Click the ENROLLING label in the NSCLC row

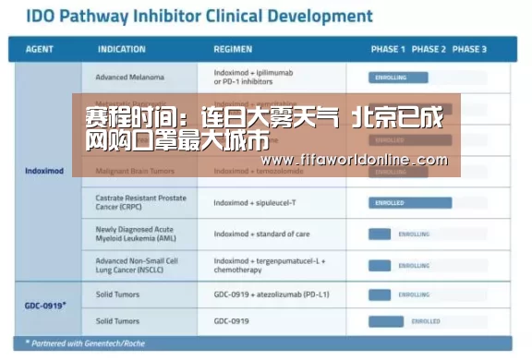click(414, 266)
